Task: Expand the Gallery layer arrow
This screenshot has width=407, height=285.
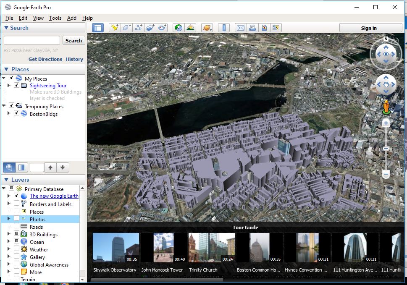Action: click(x=8, y=256)
